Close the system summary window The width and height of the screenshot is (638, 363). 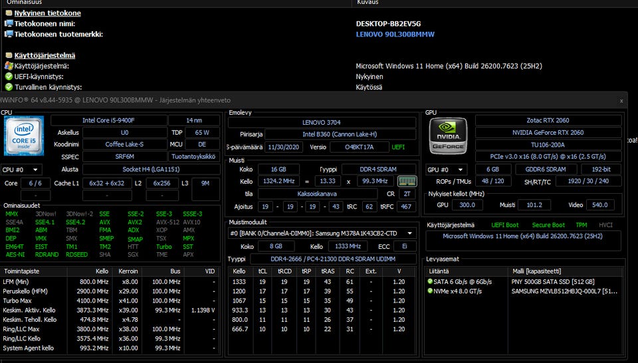621,101
